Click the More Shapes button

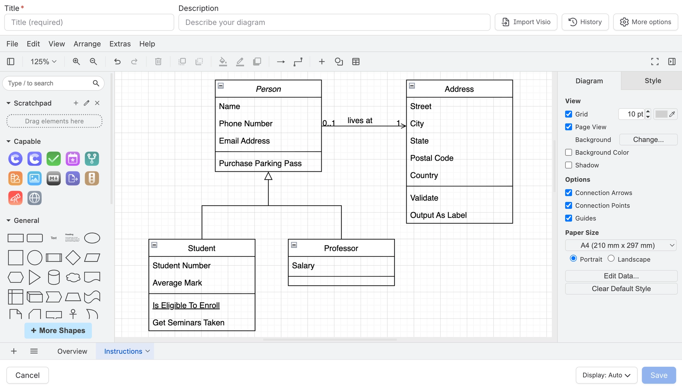[x=58, y=330]
